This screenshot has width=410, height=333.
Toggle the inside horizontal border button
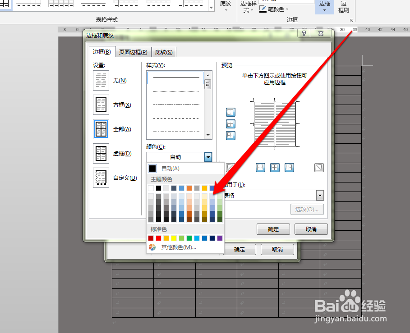(230, 124)
